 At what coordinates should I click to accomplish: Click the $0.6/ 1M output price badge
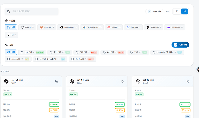pos(185,110)
